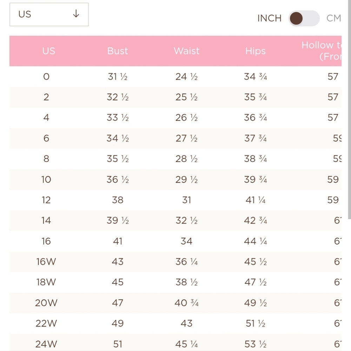Image resolution: width=351 pixels, height=351 pixels.
Task: Select the size 6 row
Action: (175, 139)
